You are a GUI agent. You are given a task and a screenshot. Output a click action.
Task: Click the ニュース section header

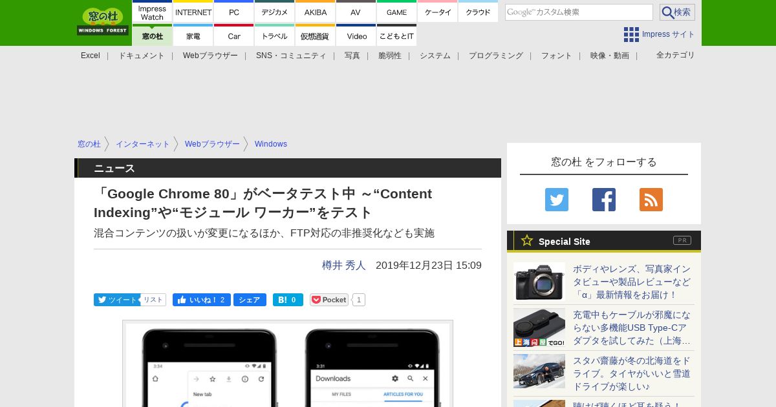(288, 168)
